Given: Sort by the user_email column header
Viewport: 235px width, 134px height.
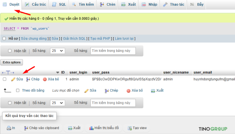Looking at the screenshot, I should [x=203, y=73].
